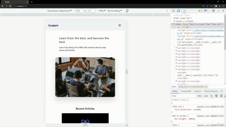This screenshot has height=127, width=226.
Task: Open the hamburger menu on Blogify page
Action: [x=120, y=25]
